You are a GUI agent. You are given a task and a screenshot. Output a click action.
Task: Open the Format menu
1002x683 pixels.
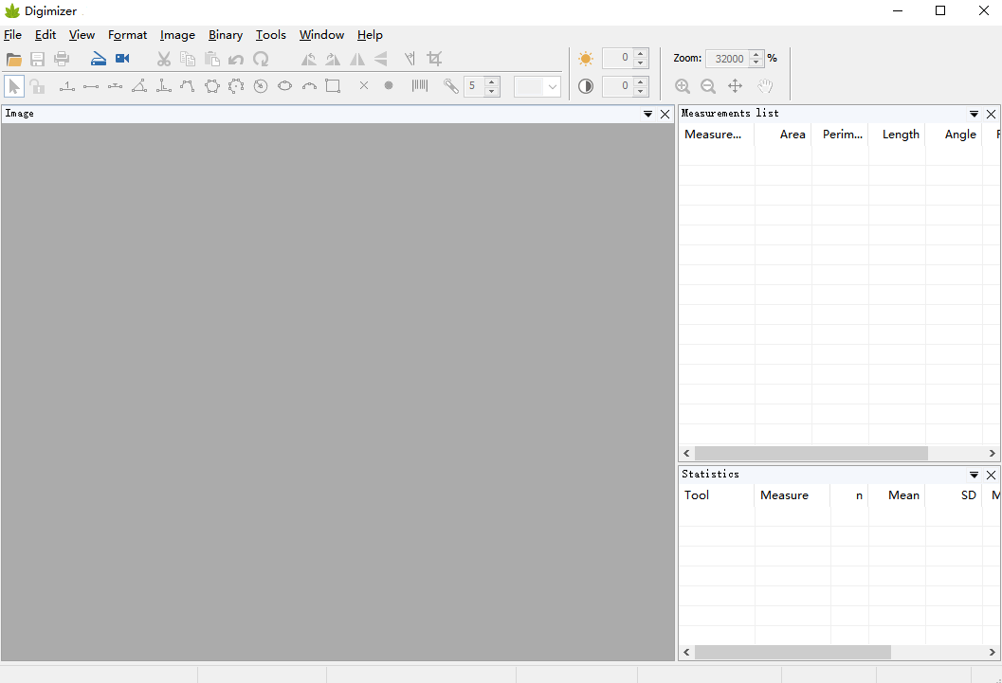pos(127,35)
